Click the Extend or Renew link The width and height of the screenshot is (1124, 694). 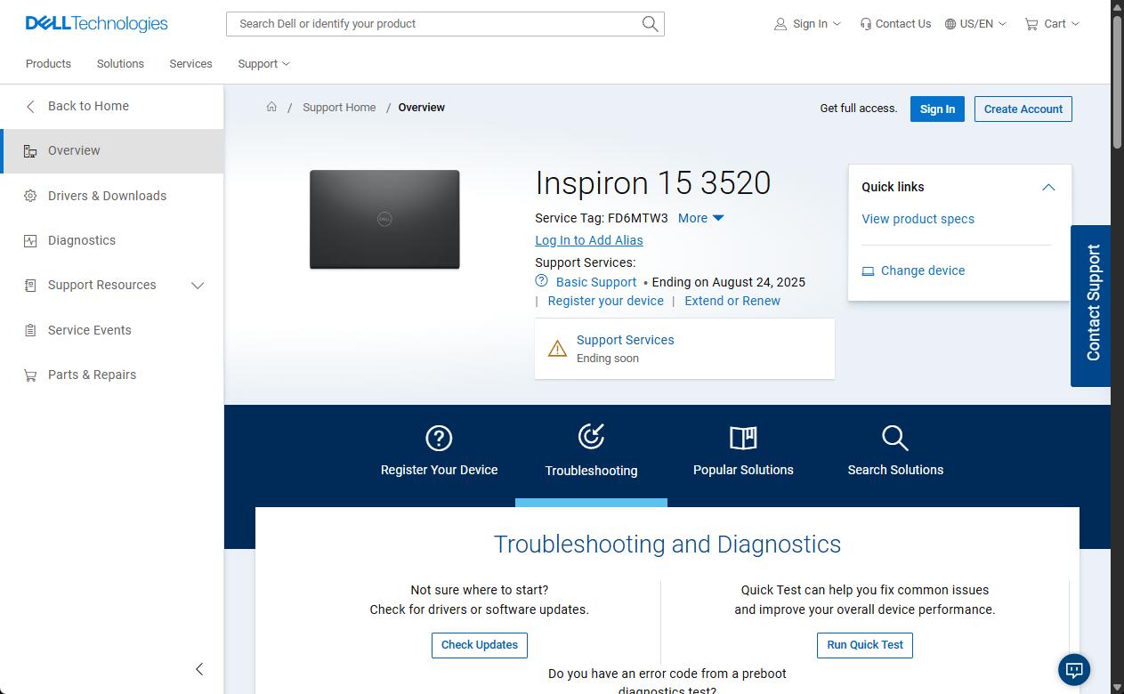click(x=732, y=301)
